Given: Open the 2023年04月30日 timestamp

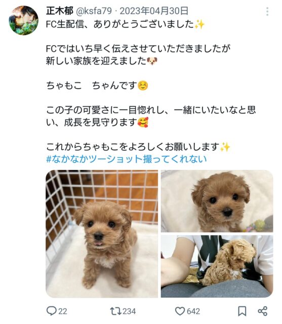Looking at the screenshot, I should pos(154,11).
